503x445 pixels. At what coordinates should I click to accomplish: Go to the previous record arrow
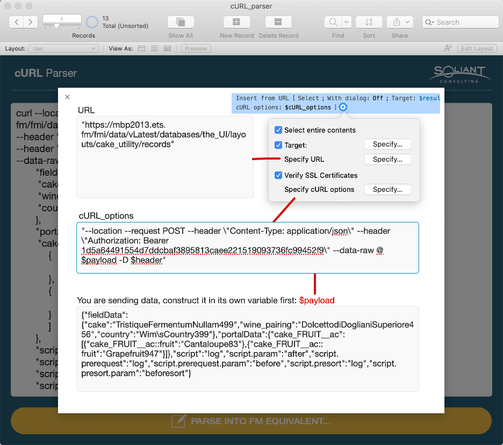click(x=16, y=22)
